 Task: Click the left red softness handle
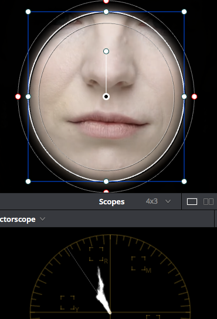18,97
